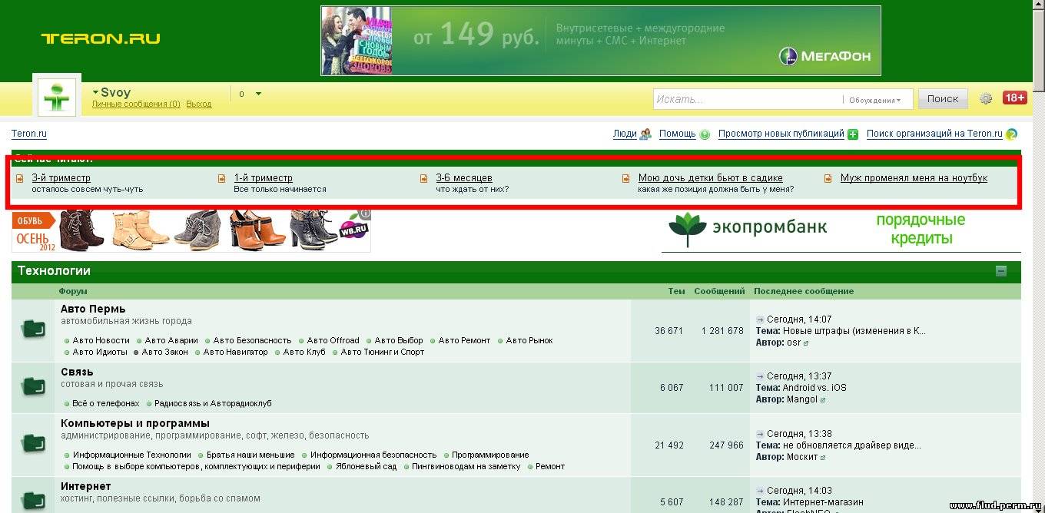
Task: Open the notifications counter dropdown
Action: (250, 94)
